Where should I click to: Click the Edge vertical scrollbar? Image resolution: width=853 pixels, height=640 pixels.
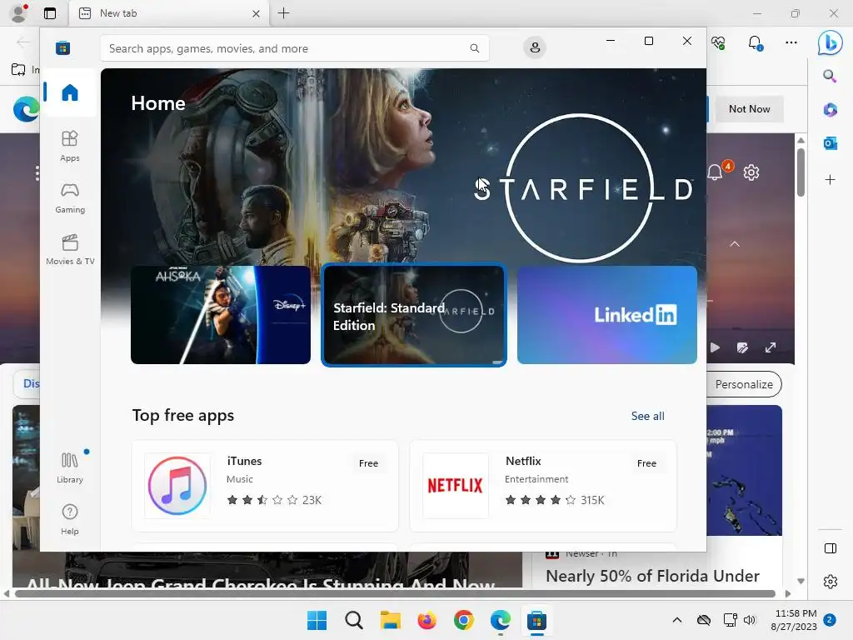point(801,172)
